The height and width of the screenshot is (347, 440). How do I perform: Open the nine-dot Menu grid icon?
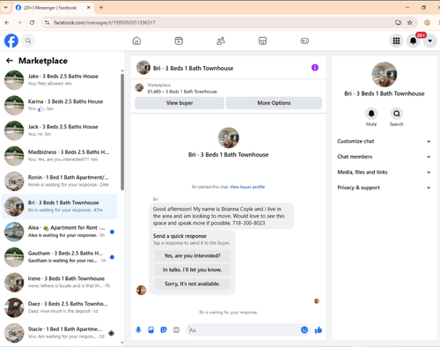point(396,41)
